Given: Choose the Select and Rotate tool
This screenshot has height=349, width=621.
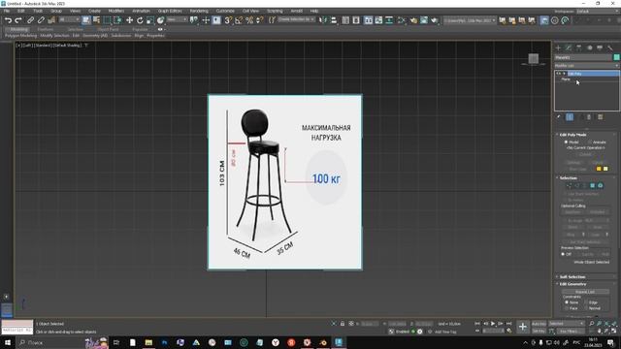Looking at the screenshot, I should 140,20.
